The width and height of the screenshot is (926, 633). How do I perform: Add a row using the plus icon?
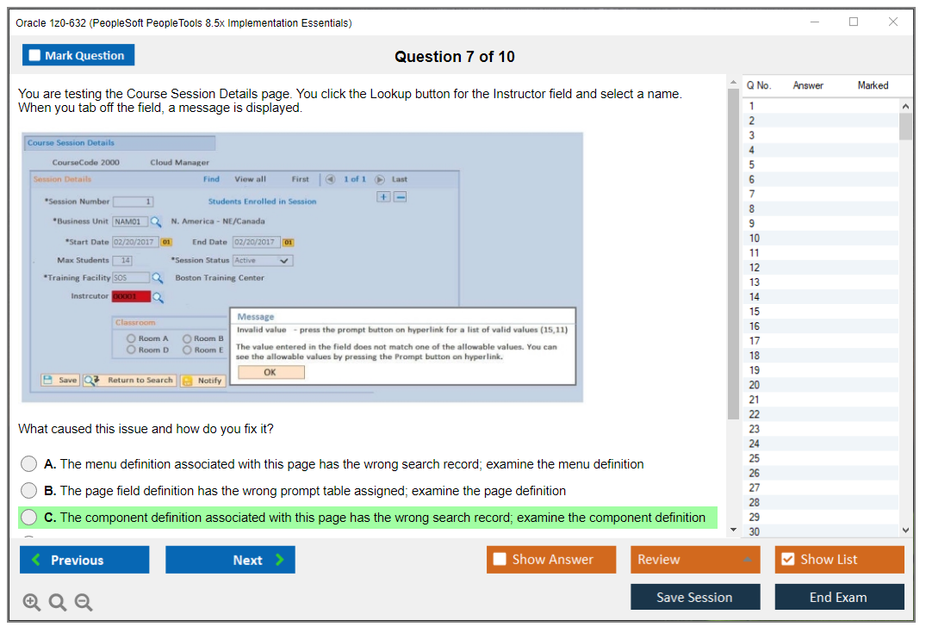[x=382, y=196]
